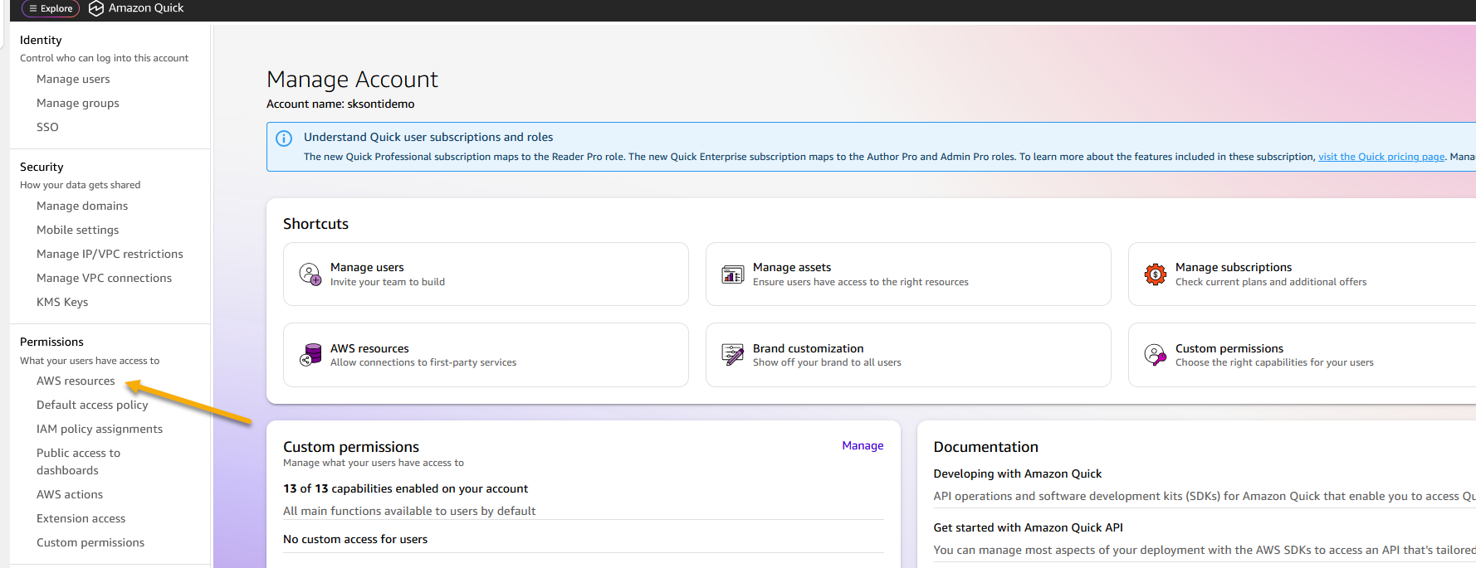Open the Explore menu button
This screenshot has width=1476, height=568.
point(51,8)
